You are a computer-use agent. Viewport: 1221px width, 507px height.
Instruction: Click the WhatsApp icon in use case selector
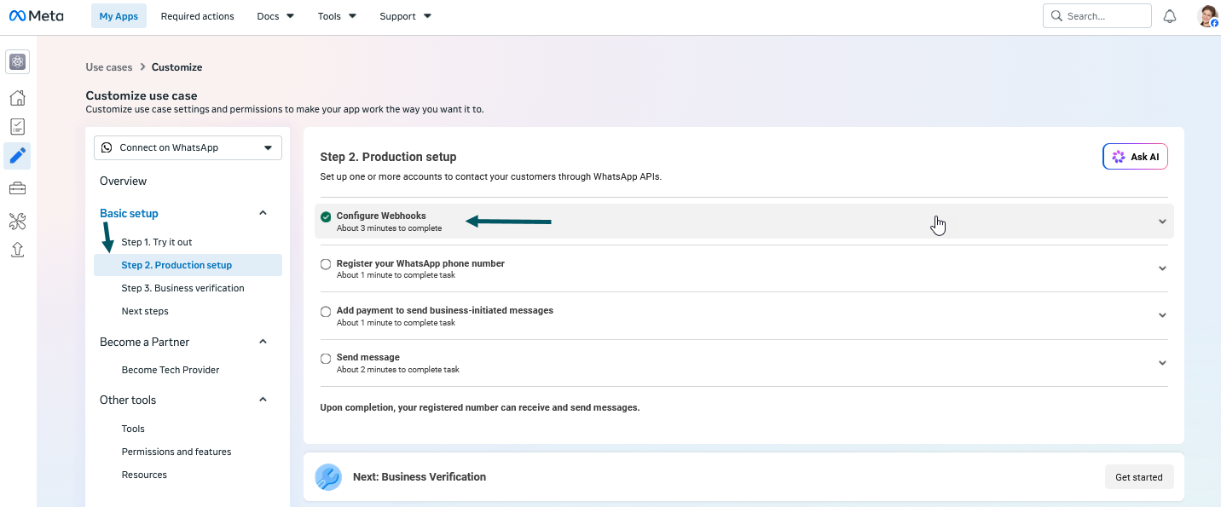click(x=107, y=147)
